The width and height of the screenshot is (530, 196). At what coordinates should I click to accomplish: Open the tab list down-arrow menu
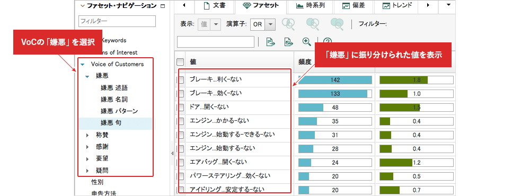coord(449,5)
